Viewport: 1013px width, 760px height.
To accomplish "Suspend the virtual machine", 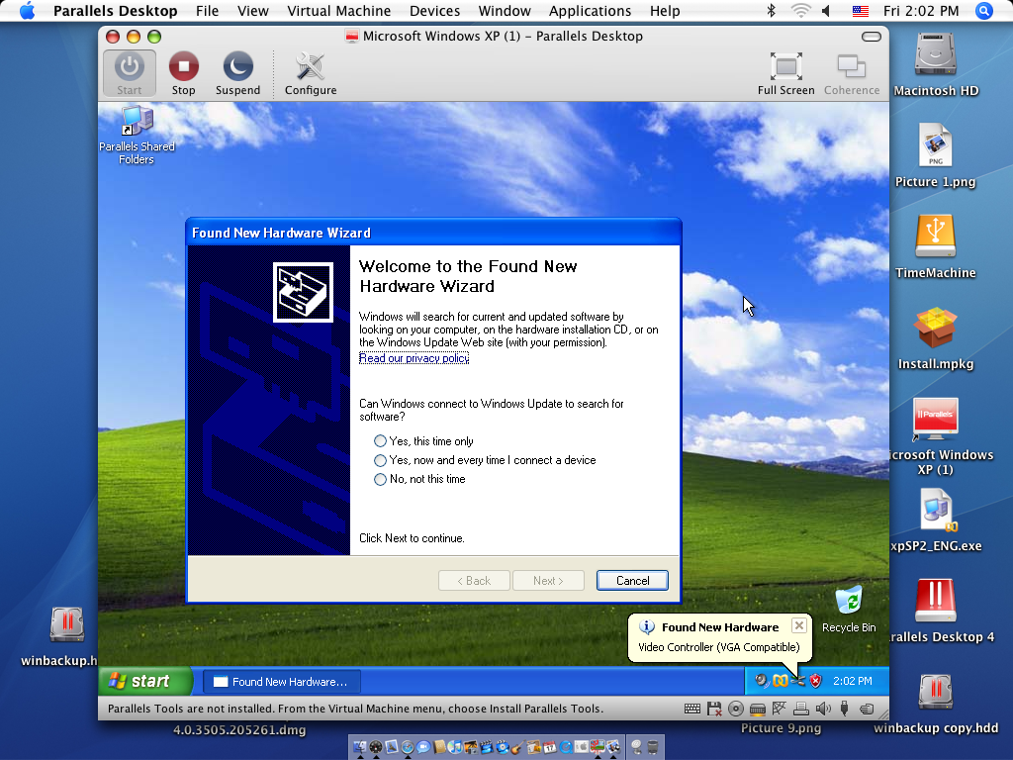I will click(237, 73).
